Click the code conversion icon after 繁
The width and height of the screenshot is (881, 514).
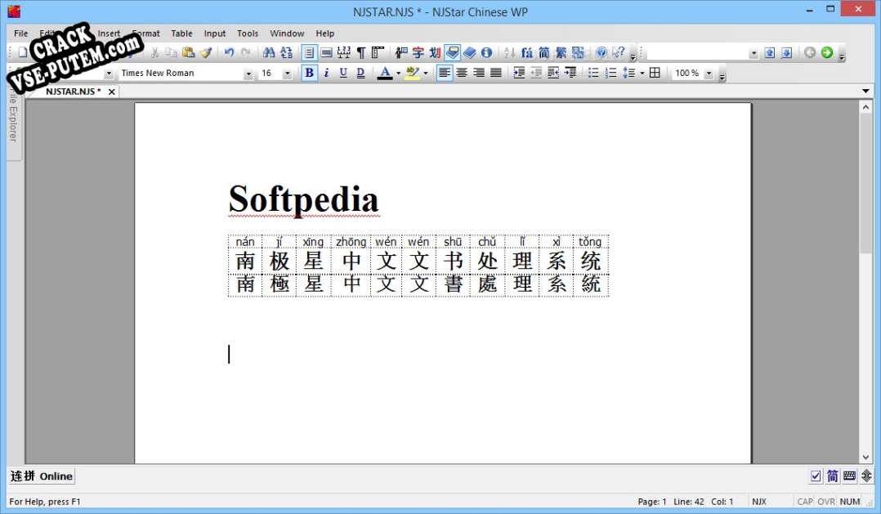tap(578, 53)
